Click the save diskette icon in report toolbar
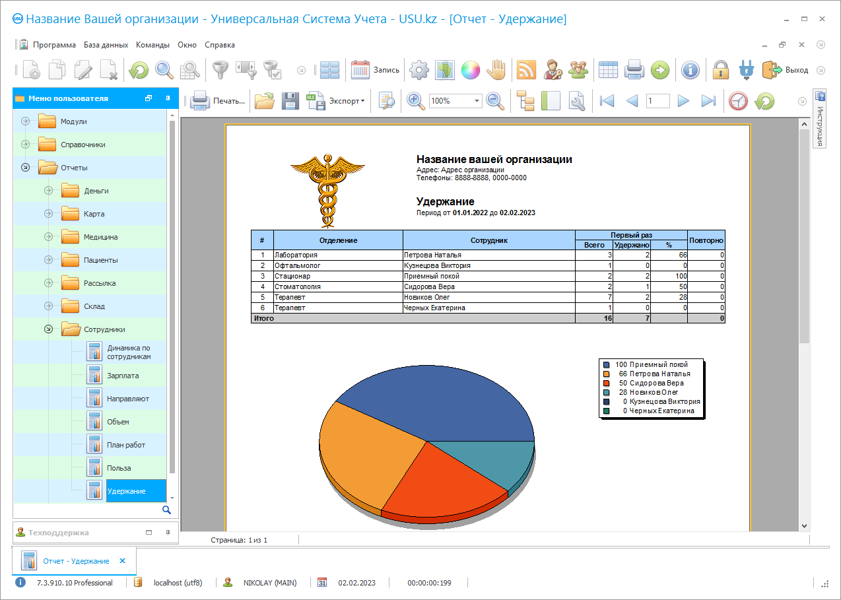The width and height of the screenshot is (841, 600). (290, 101)
